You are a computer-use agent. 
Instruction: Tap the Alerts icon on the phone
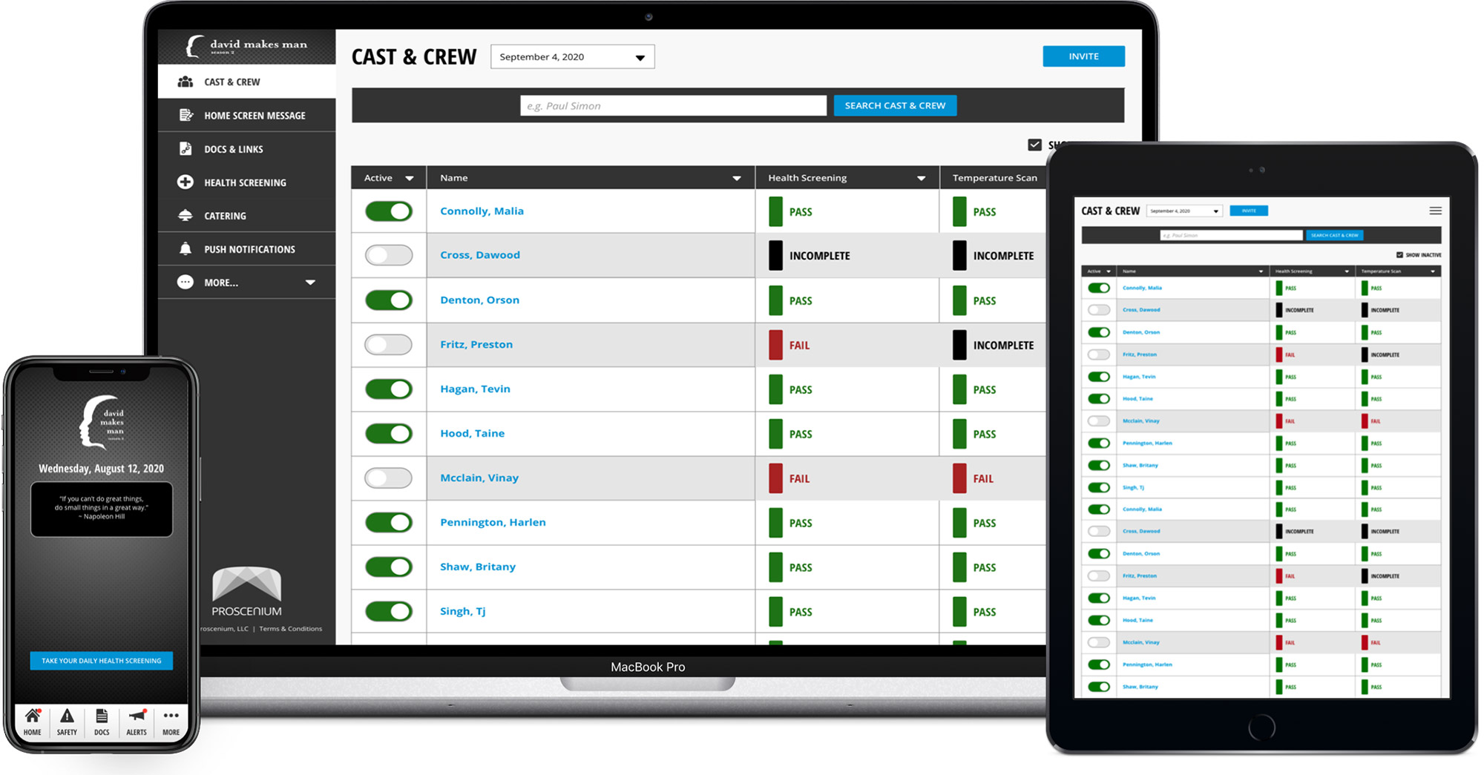tap(136, 720)
